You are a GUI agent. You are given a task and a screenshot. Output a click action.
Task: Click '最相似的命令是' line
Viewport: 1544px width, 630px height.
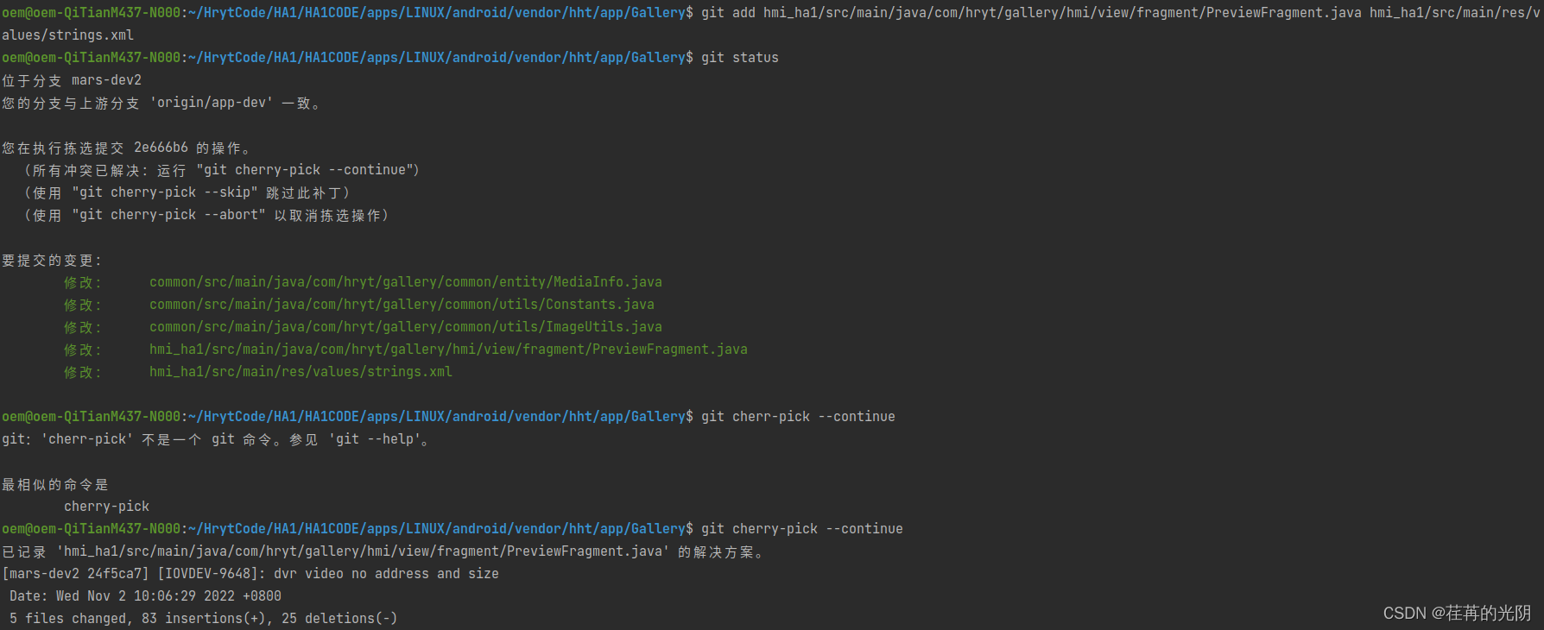click(x=55, y=485)
